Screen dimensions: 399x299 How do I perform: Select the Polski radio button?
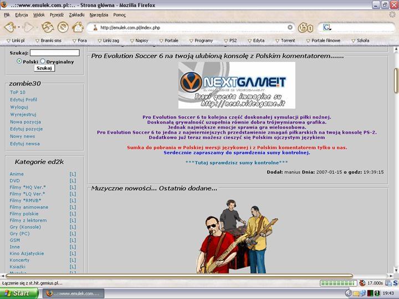[x=19, y=61]
